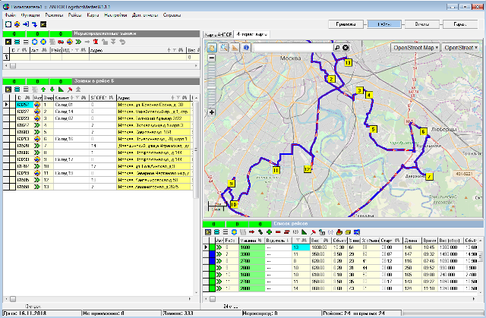Click the blue arrow-to-door import icon
This screenshot has height=318, width=486.
tap(26, 24)
